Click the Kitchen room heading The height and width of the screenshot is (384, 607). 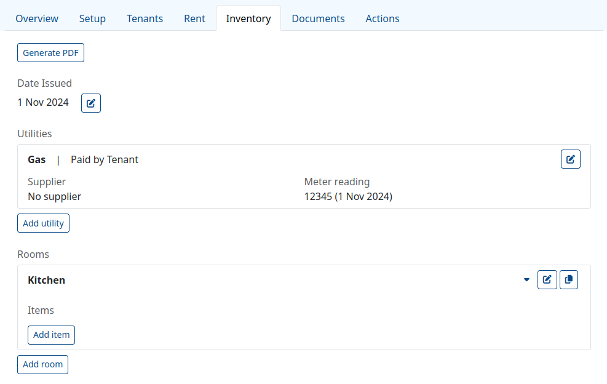click(47, 280)
